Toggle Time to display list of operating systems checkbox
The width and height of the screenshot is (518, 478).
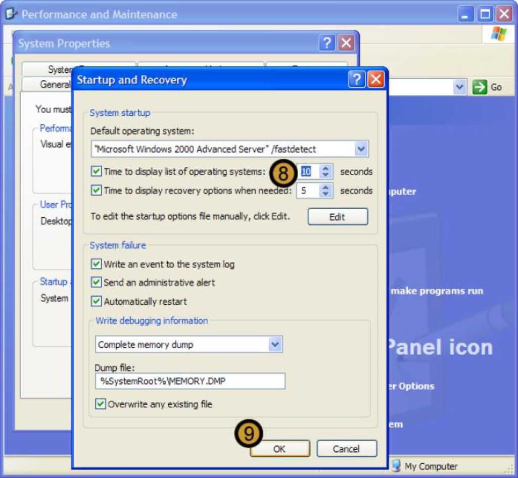click(96, 171)
